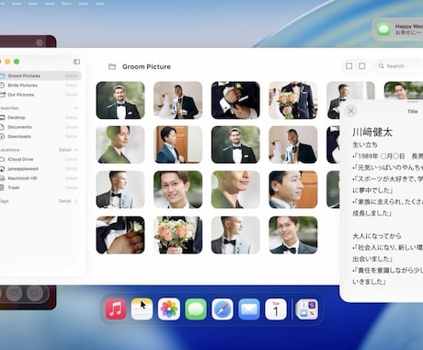Click the iCloud Drive cloud icon
423x350 pixels.
pyautogui.click(x=2, y=159)
